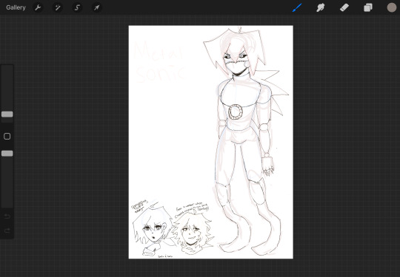Image resolution: width=400 pixels, height=277 pixels.
Task: Activate the Transform arrow tool
Action: [x=97, y=7]
